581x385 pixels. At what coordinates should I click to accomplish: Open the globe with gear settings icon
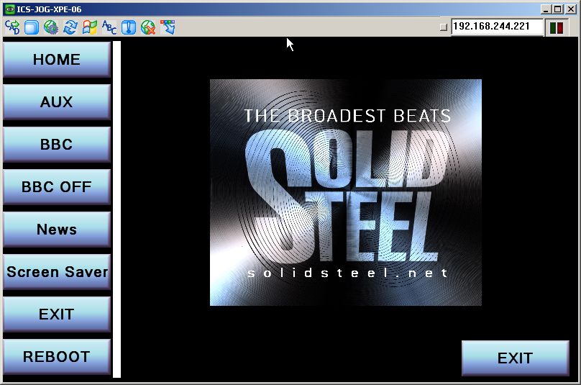click(x=51, y=27)
